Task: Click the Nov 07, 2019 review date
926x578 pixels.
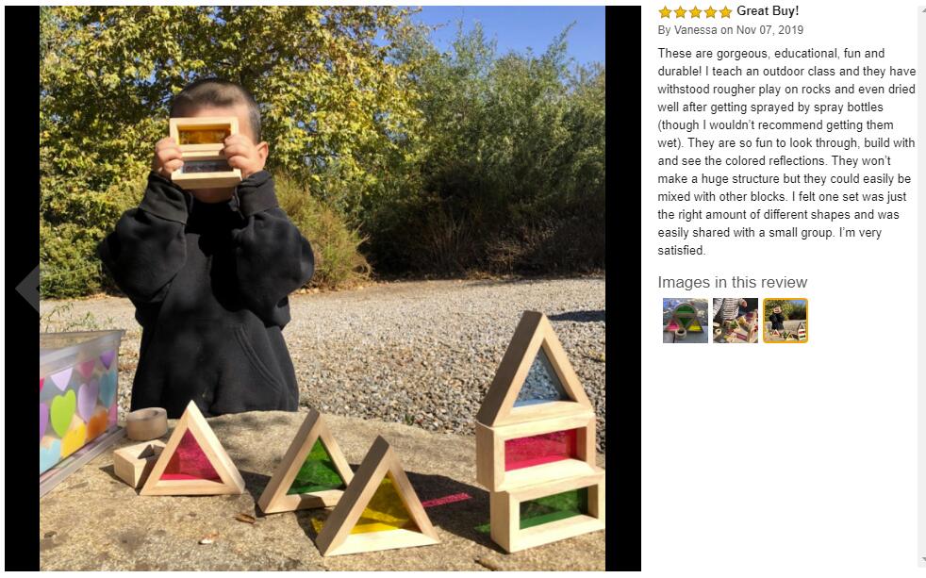Action: coord(769,29)
